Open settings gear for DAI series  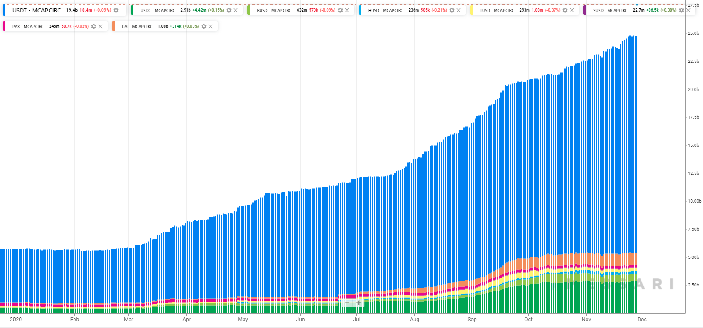[204, 26]
